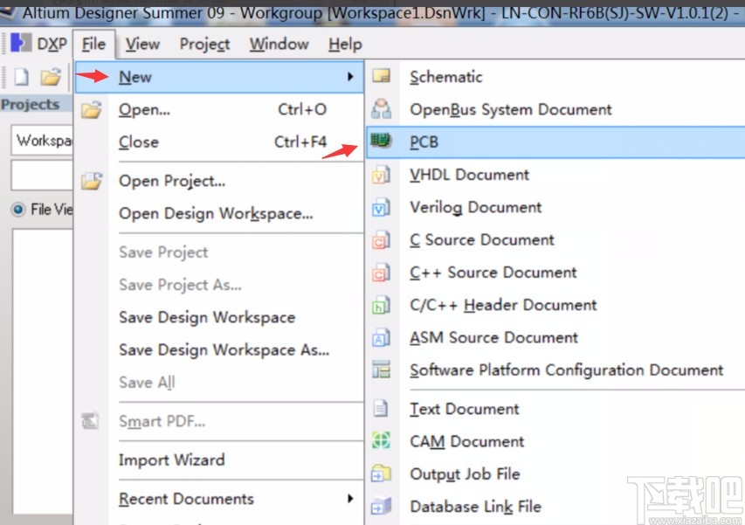Click the open folder toolbar icon

click(x=51, y=77)
